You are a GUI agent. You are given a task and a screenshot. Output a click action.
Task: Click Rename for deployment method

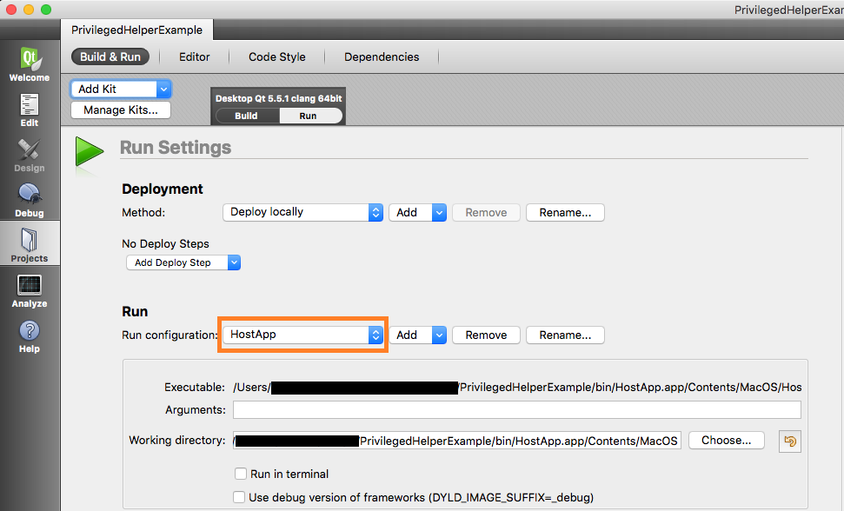pos(565,212)
